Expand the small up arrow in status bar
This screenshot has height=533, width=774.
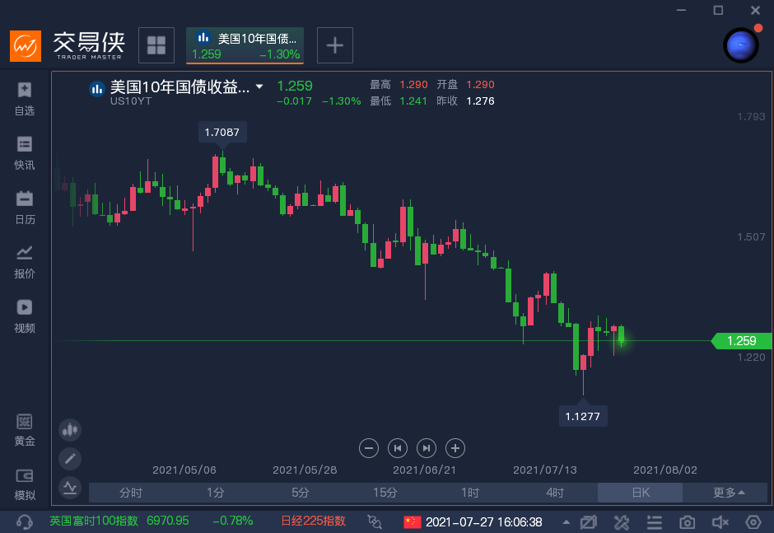tap(567, 521)
